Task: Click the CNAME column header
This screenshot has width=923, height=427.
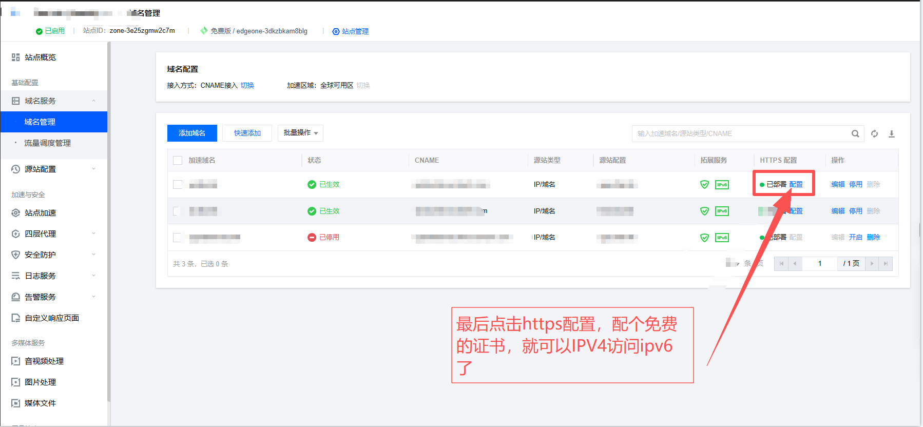Action: click(x=427, y=160)
